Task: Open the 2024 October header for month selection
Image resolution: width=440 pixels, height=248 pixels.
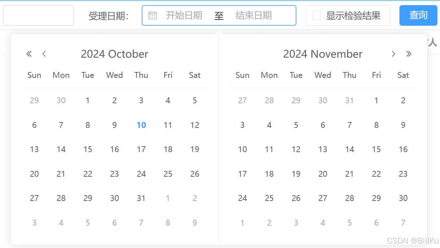Action: [x=115, y=54]
